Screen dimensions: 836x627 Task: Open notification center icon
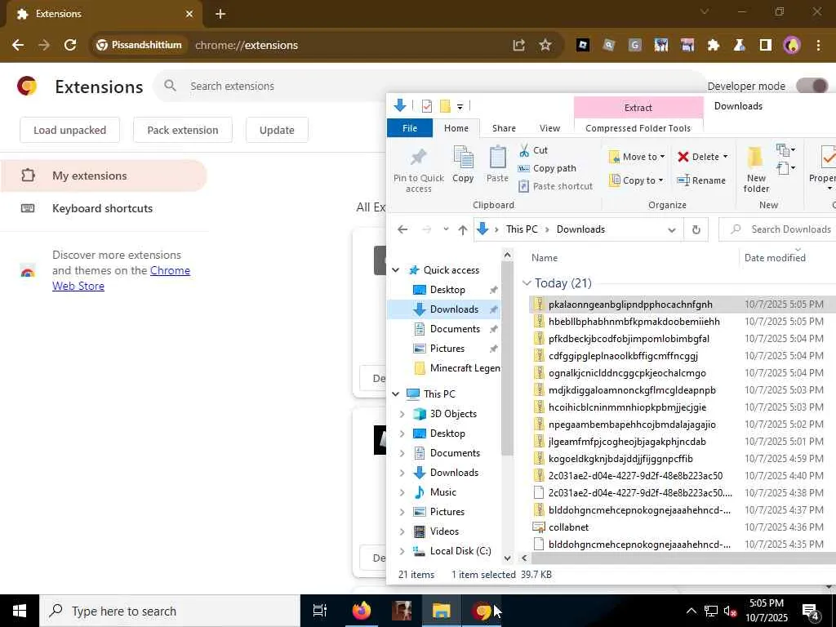coord(811,611)
